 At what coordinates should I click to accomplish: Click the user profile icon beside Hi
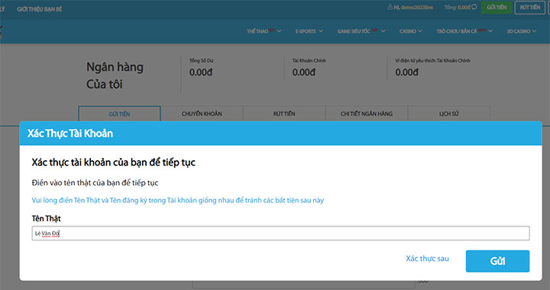[390, 7]
